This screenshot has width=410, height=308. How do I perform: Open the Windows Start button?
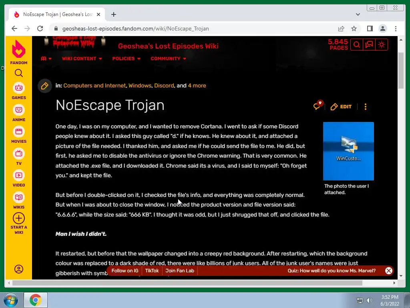(x=10, y=300)
